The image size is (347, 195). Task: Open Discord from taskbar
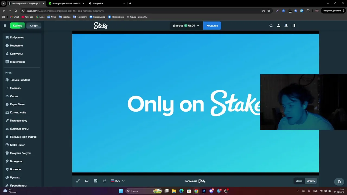[x=211, y=191]
